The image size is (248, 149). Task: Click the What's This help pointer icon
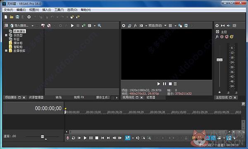click(x=78, y=17)
